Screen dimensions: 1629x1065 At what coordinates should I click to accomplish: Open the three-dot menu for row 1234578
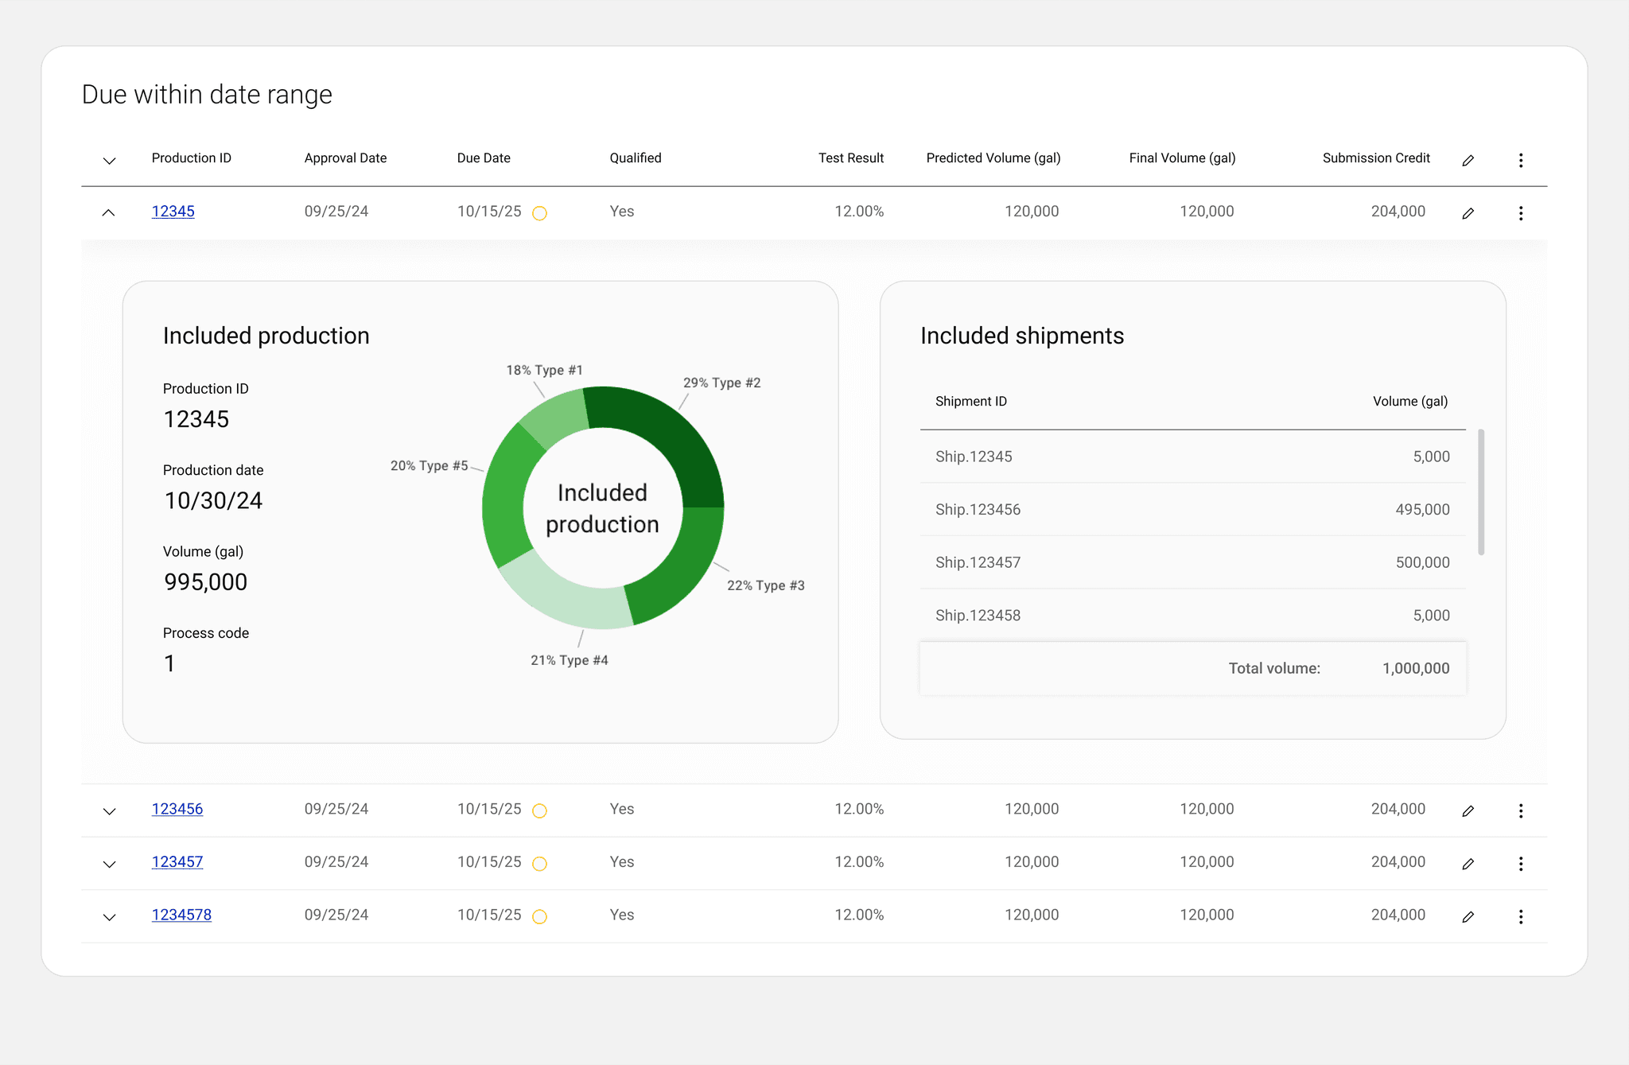pos(1520,917)
